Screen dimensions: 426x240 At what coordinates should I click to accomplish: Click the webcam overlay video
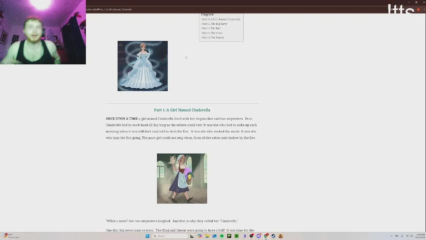pyautogui.click(x=43, y=32)
